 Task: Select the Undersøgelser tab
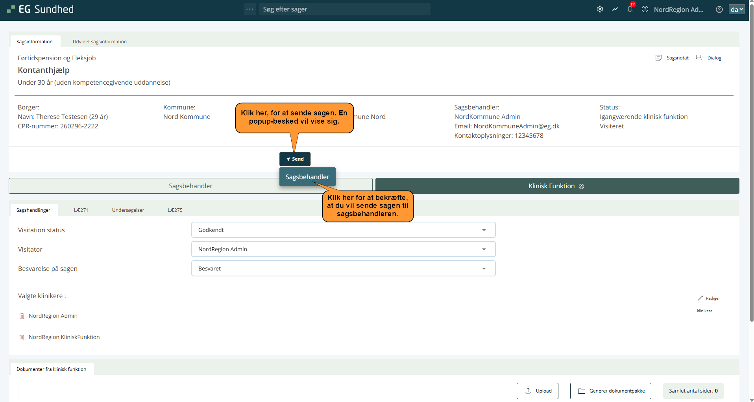pos(128,210)
